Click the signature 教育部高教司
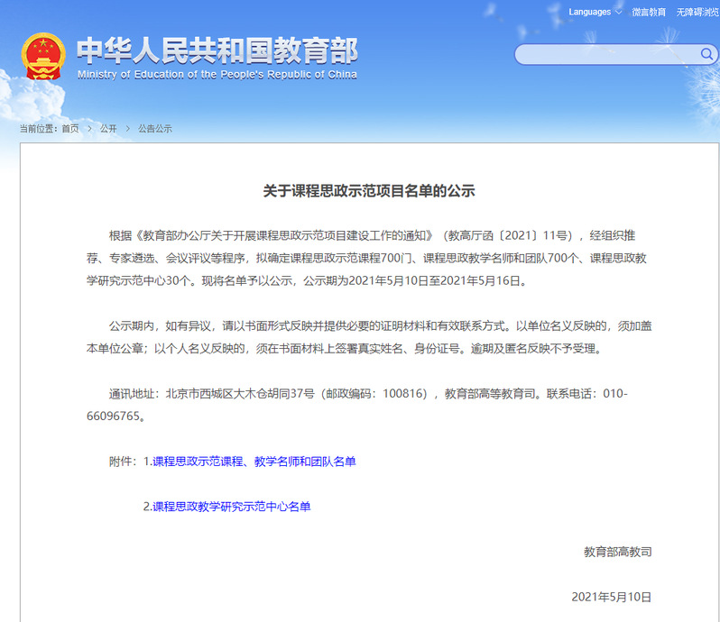 pos(618,552)
